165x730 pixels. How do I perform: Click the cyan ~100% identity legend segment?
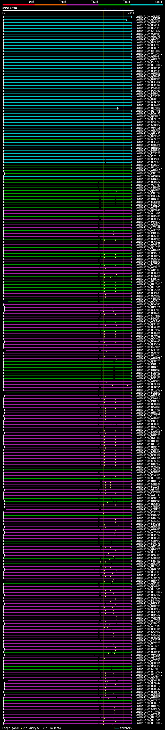click(146, 5)
